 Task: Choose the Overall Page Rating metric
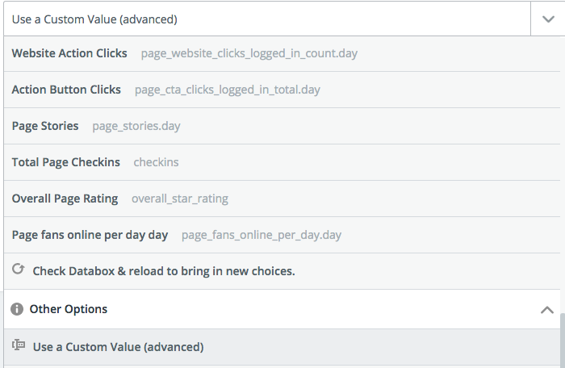(x=282, y=199)
